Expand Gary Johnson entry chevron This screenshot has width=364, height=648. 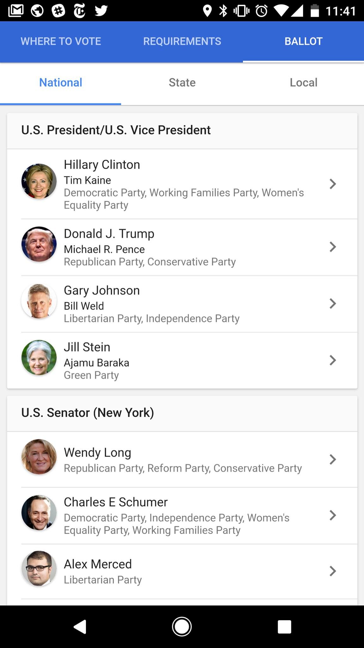click(x=332, y=303)
